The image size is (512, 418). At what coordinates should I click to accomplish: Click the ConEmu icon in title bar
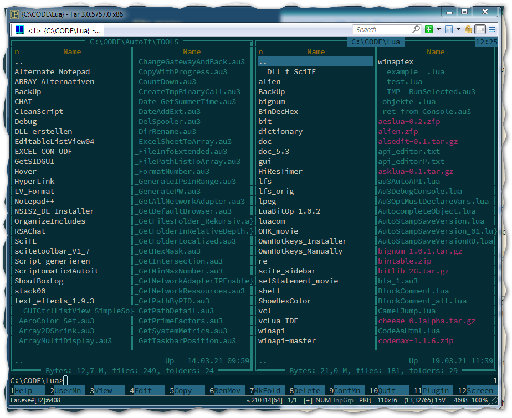[x=14, y=14]
